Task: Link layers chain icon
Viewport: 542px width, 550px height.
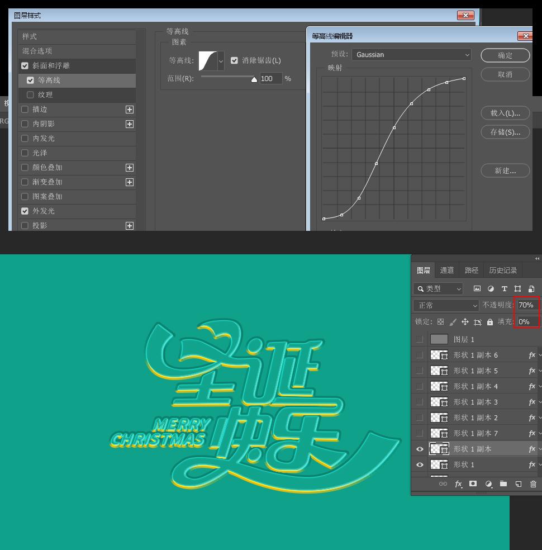Action: click(443, 483)
